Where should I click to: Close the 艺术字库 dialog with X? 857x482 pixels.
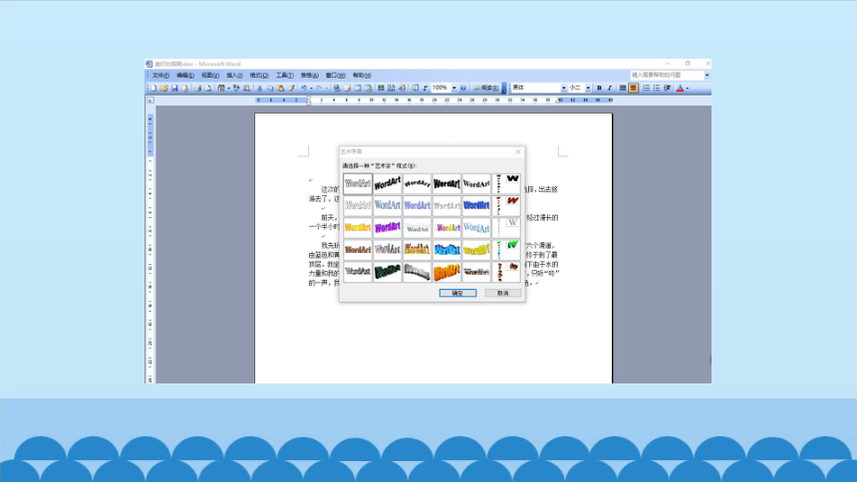tap(518, 151)
